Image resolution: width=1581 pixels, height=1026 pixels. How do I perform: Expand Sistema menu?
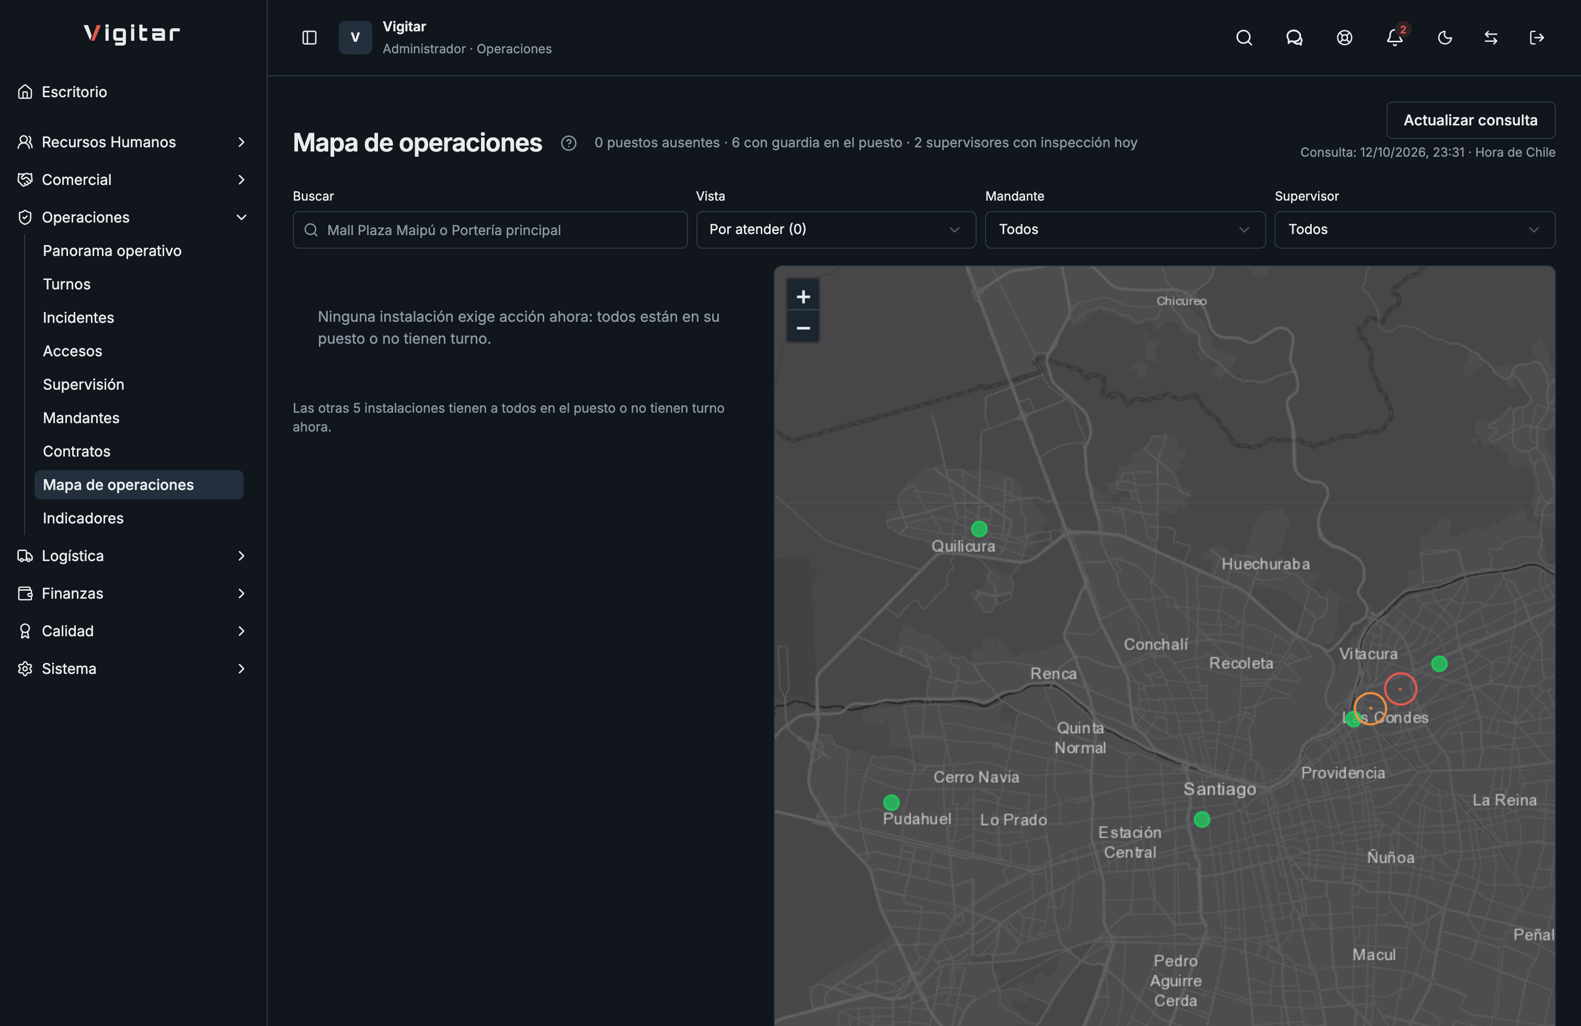pyautogui.click(x=132, y=669)
